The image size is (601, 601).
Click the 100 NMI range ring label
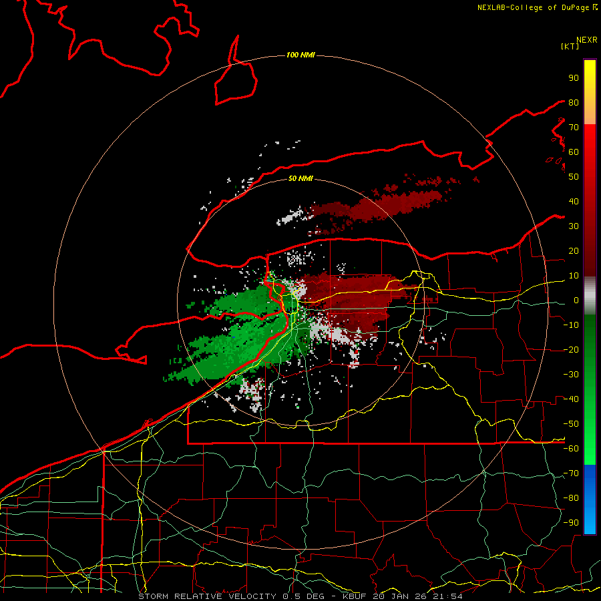300,55
